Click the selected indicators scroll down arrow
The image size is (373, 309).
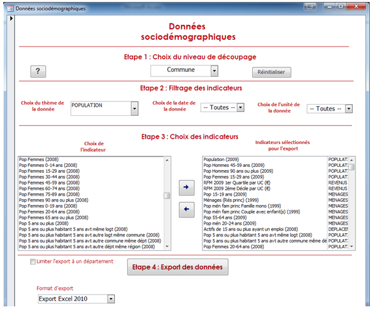click(x=351, y=246)
